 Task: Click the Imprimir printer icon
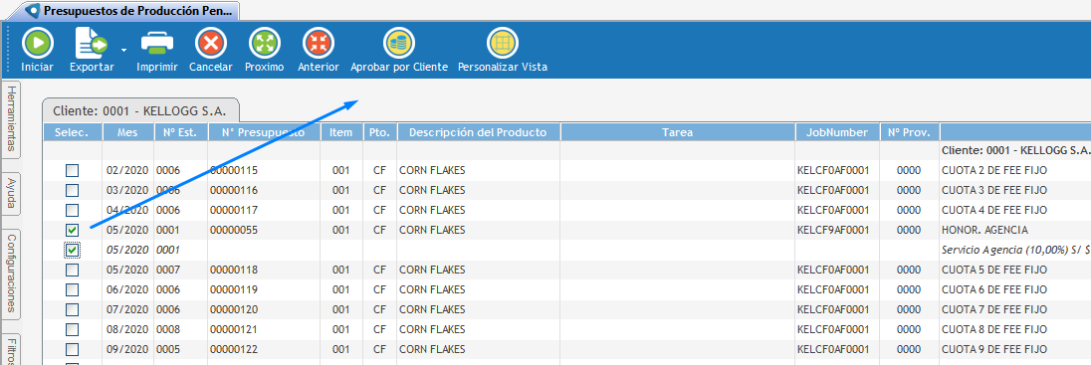tap(157, 44)
